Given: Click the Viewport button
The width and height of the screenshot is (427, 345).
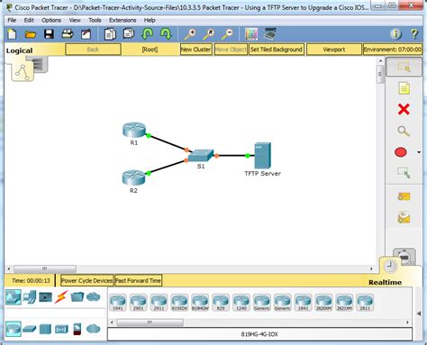Looking at the screenshot, I should click(334, 50).
